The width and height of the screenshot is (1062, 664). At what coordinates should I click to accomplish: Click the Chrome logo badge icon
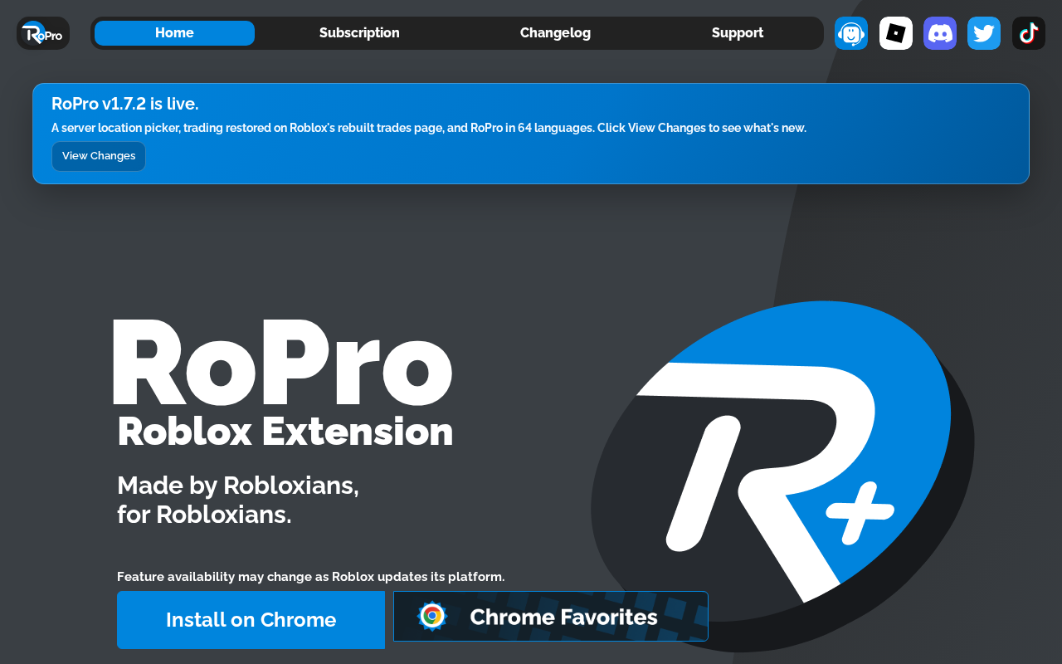click(x=431, y=616)
